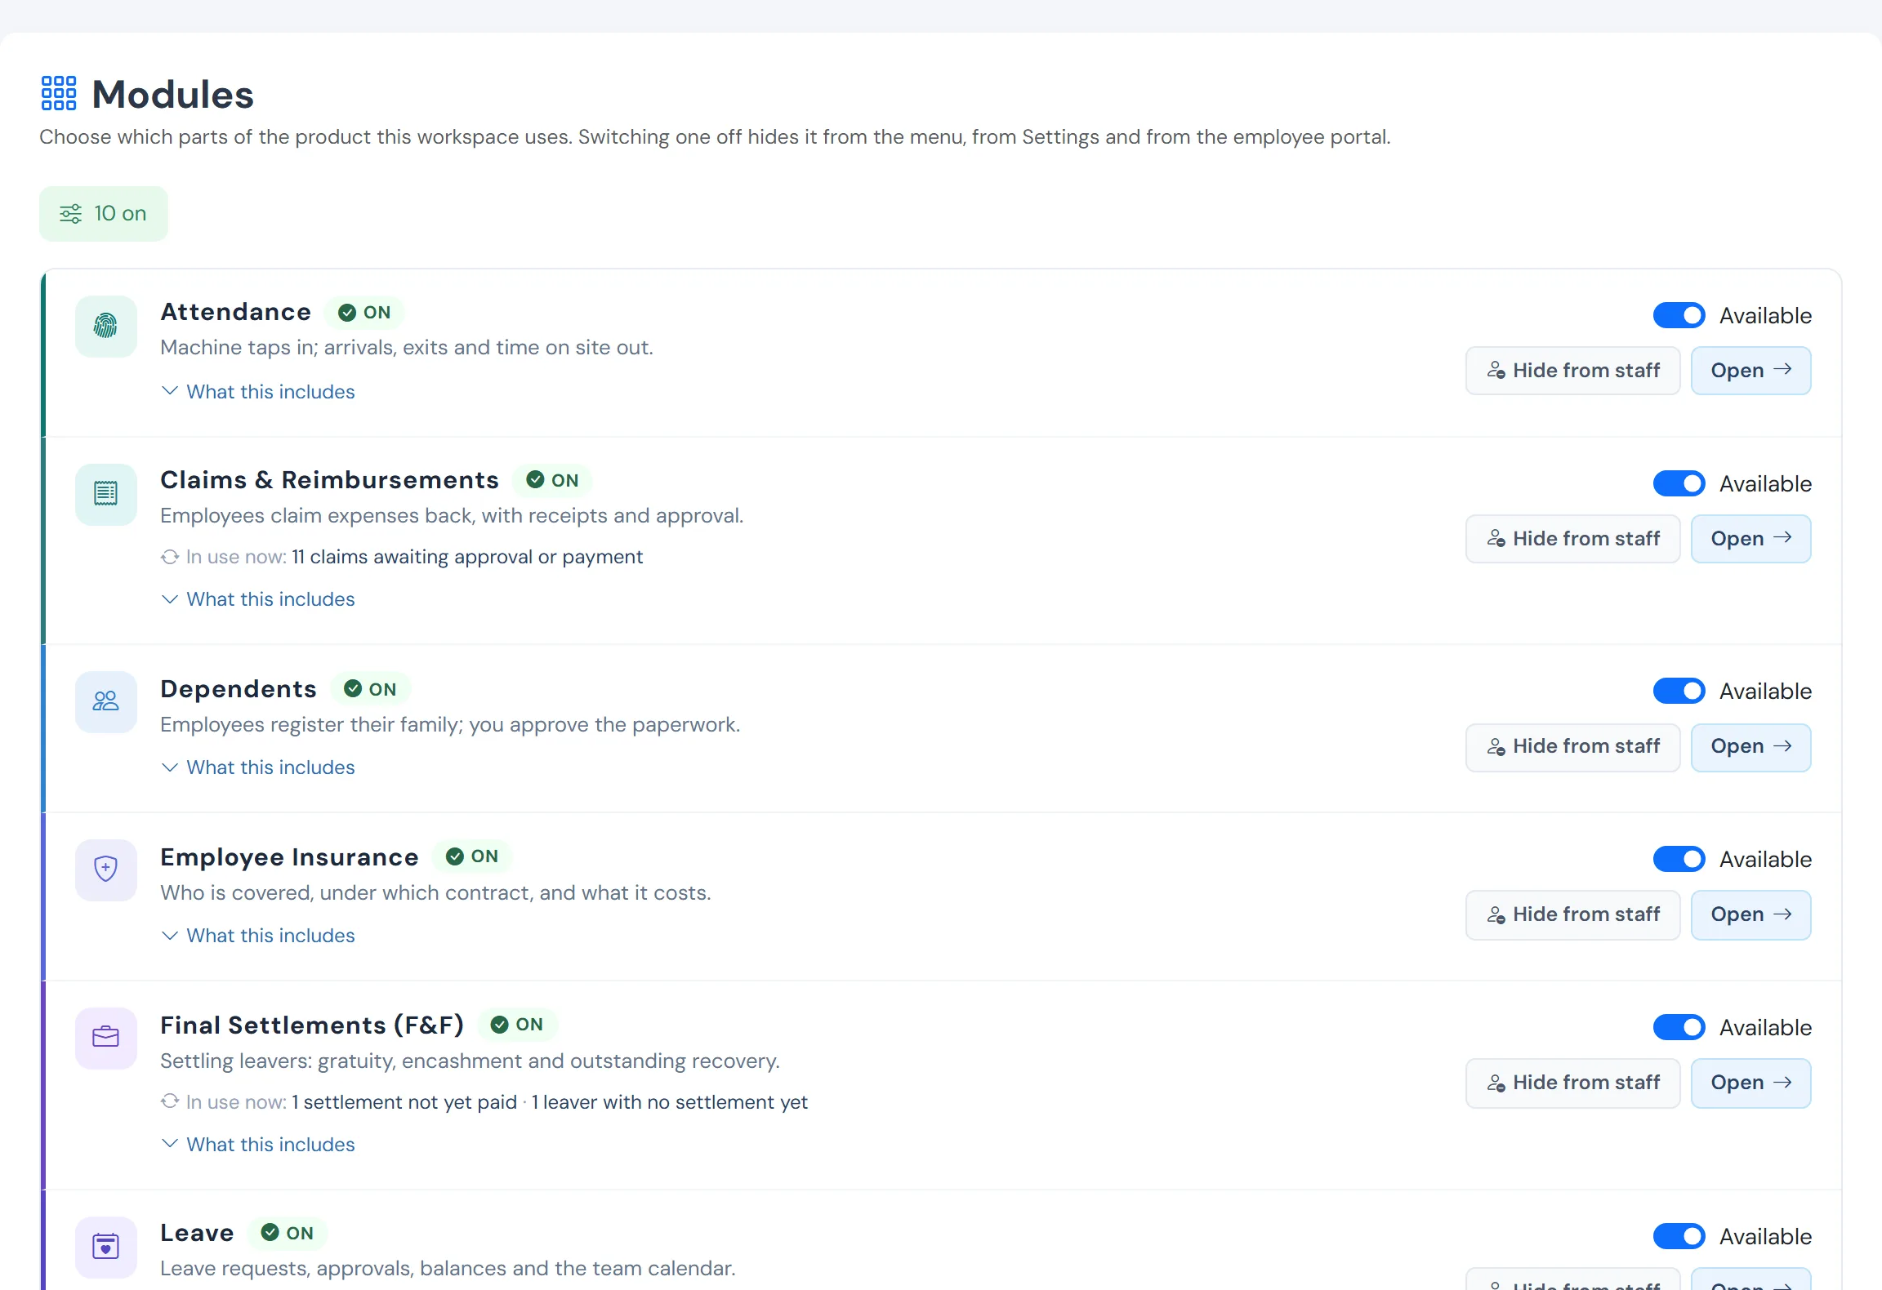Click the Final Settlements (F&F) module title

(x=312, y=1025)
